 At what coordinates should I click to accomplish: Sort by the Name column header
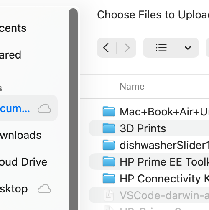coord(132,87)
